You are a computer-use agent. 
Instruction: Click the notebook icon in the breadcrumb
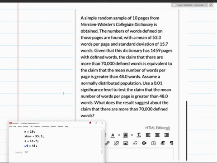tap(175, 5)
